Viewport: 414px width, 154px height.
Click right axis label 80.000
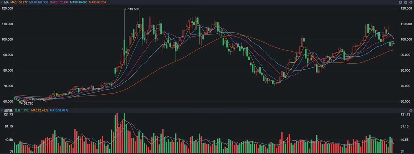(x=406, y=70)
